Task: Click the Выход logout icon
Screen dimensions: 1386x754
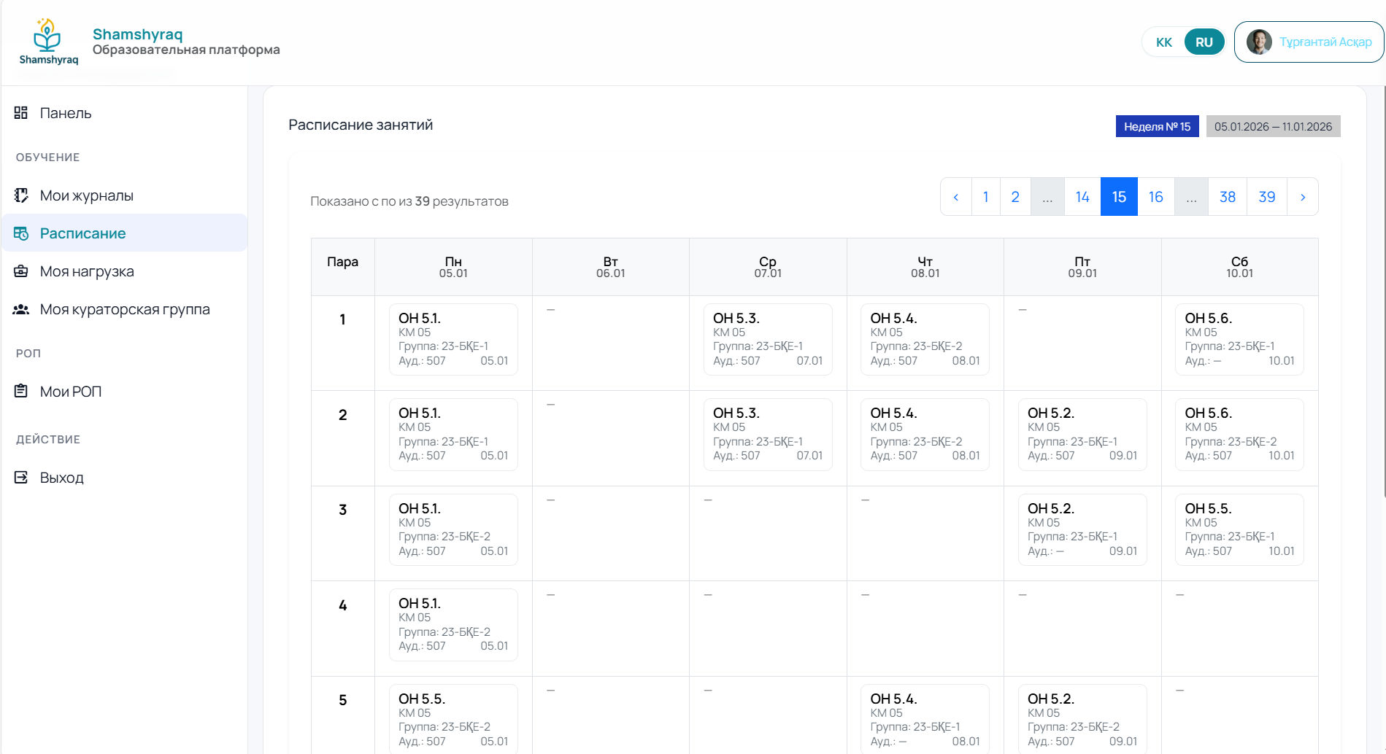Action: click(20, 477)
